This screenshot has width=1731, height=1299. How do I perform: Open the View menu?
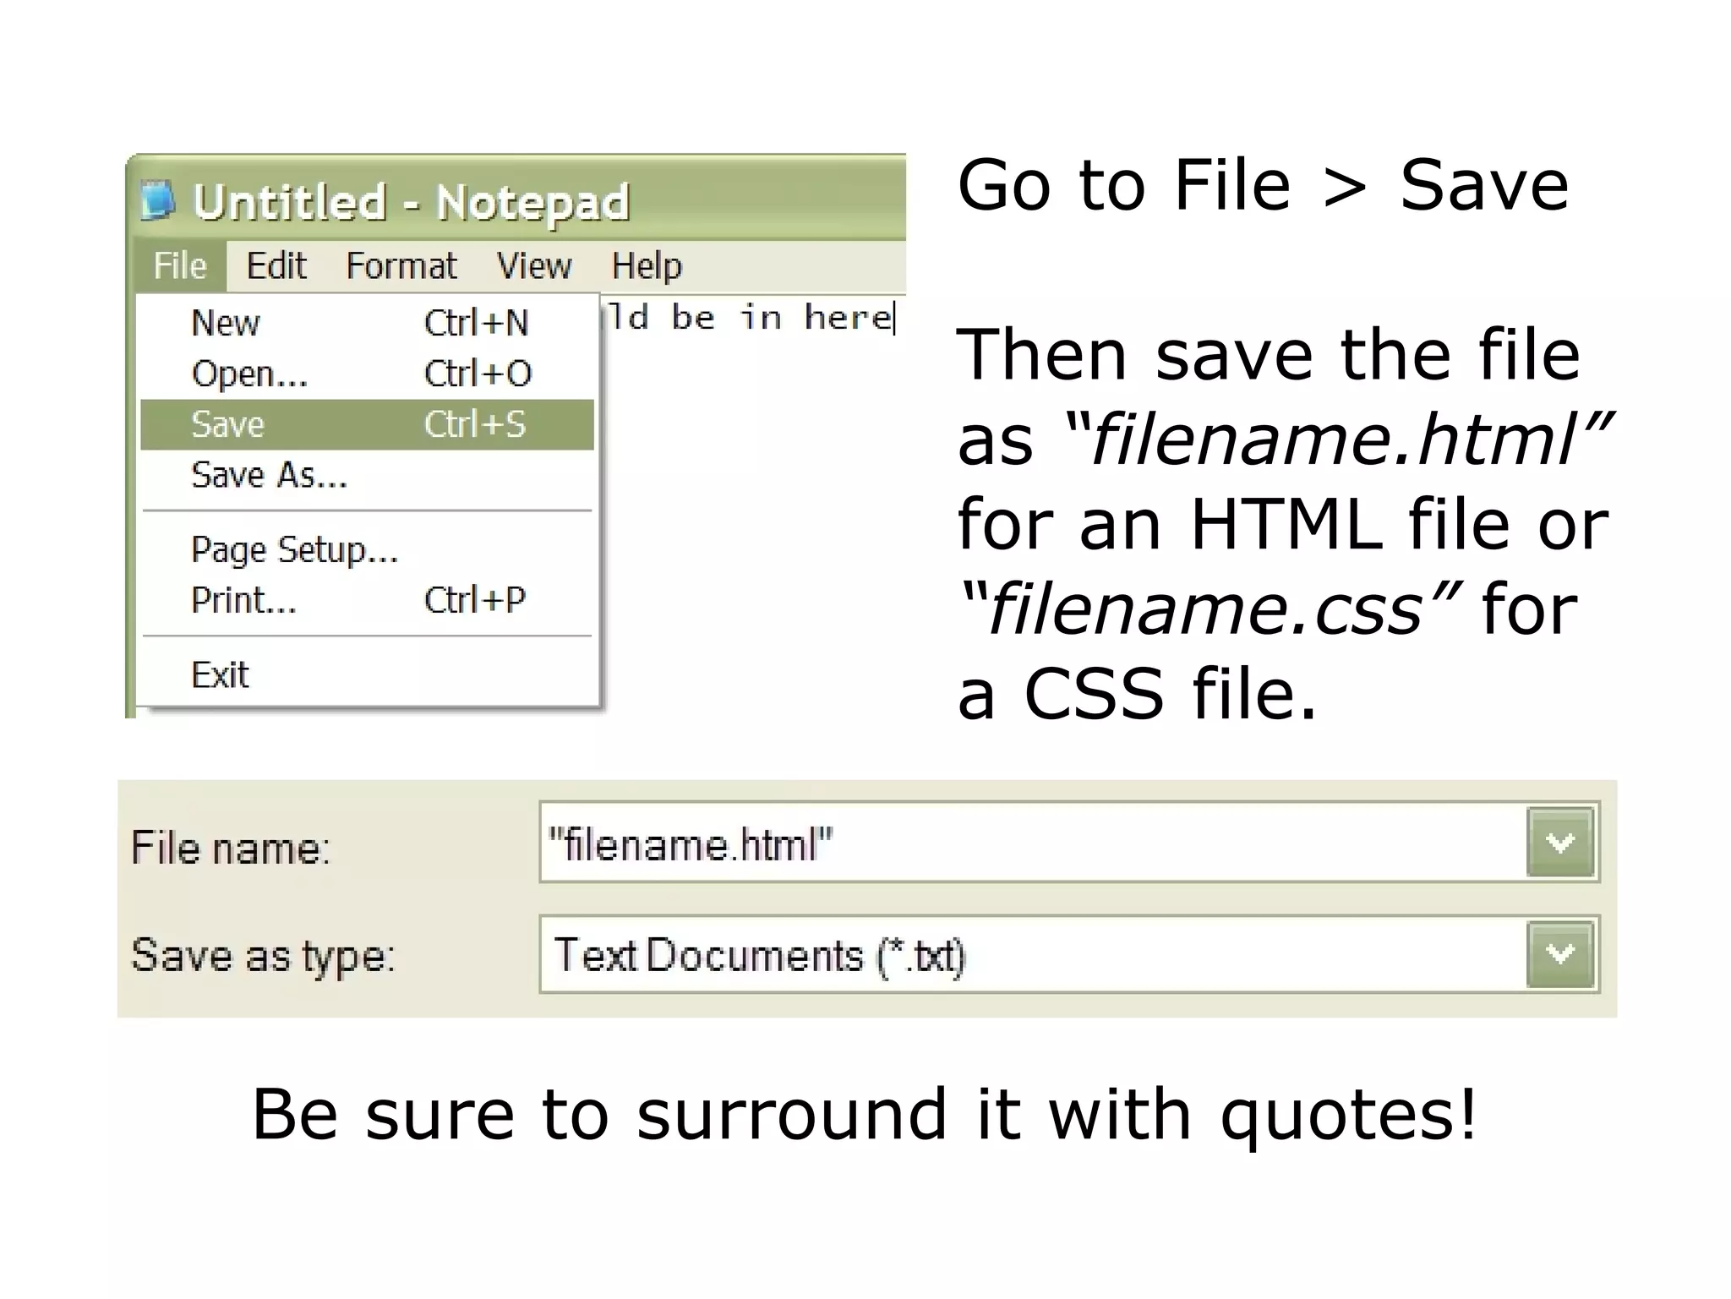[534, 266]
